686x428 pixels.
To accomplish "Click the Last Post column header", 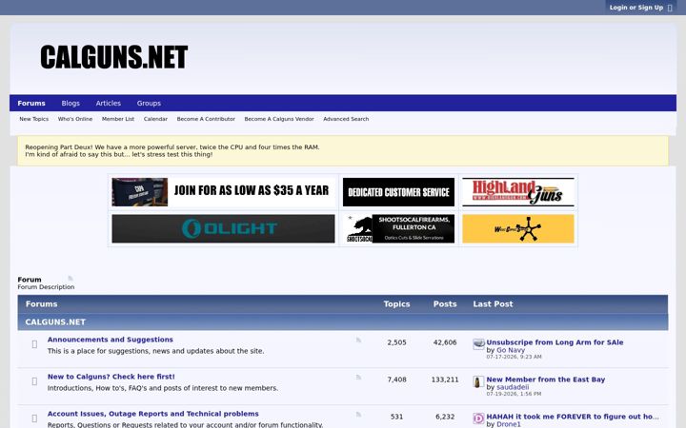I will (x=493, y=304).
